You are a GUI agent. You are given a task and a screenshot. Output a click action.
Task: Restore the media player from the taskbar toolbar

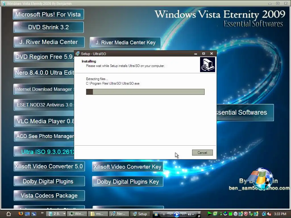(x=199, y=216)
